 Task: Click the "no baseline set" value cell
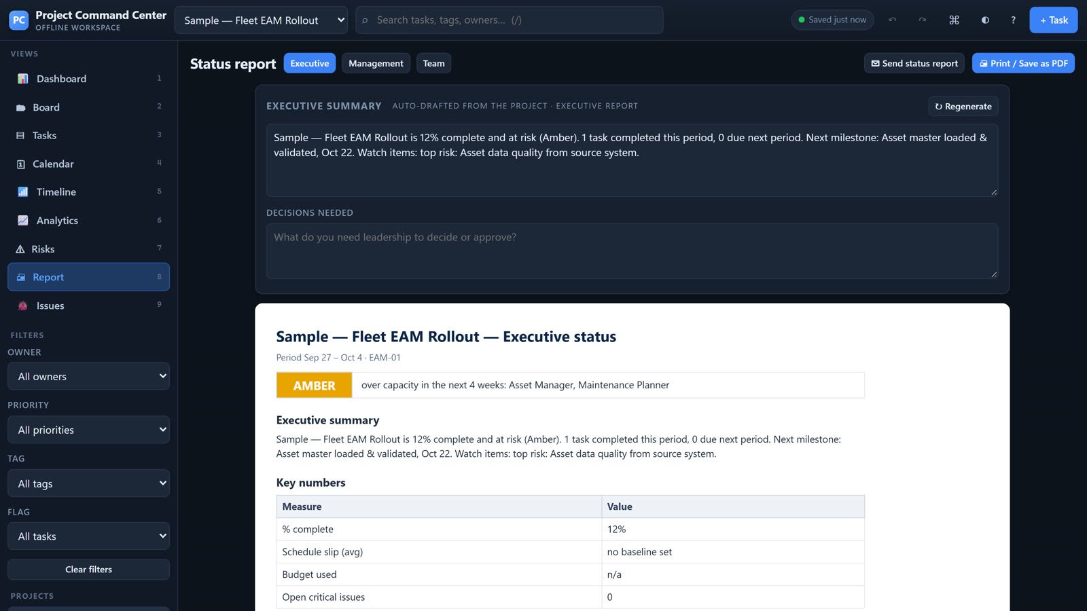pos(732,552)
